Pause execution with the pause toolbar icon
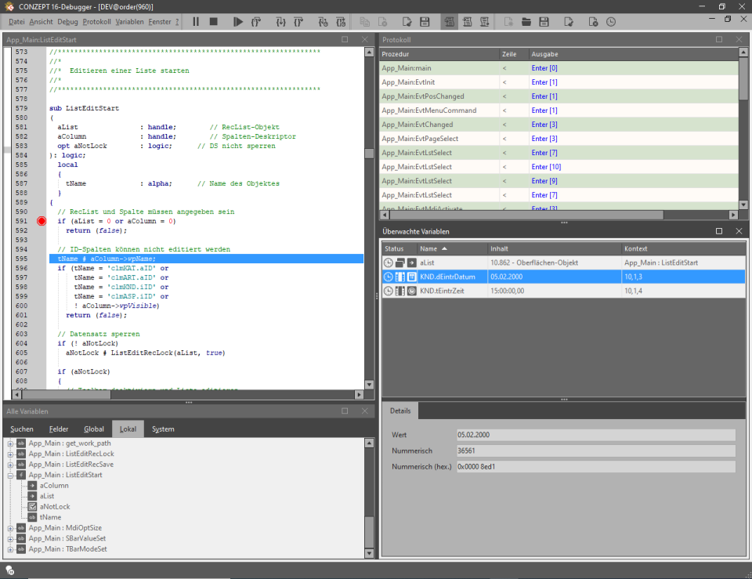Viewport: 752px width, 579px height. pos(196,22)
